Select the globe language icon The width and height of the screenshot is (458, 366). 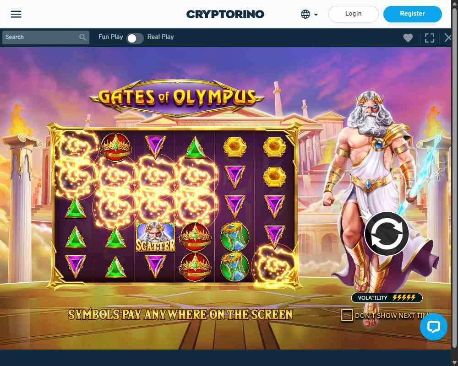pyautogui.click(x=305, y=14)
